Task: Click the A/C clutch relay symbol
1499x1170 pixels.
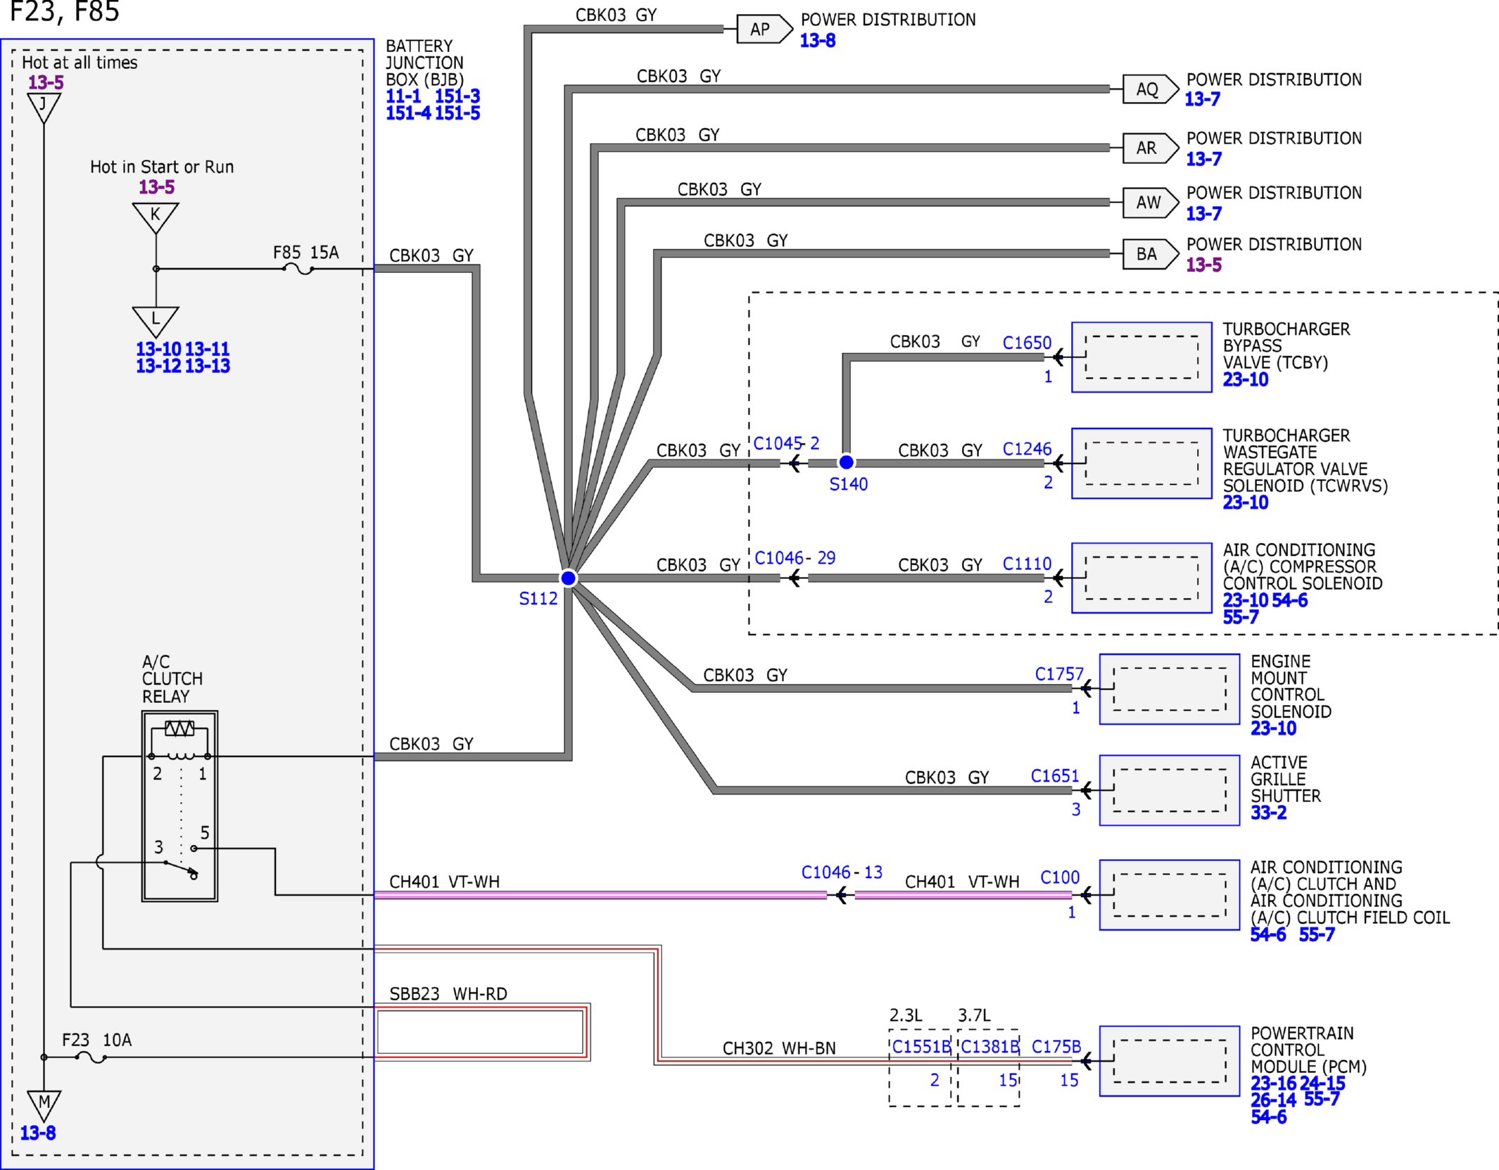Action: click(179, 806)
